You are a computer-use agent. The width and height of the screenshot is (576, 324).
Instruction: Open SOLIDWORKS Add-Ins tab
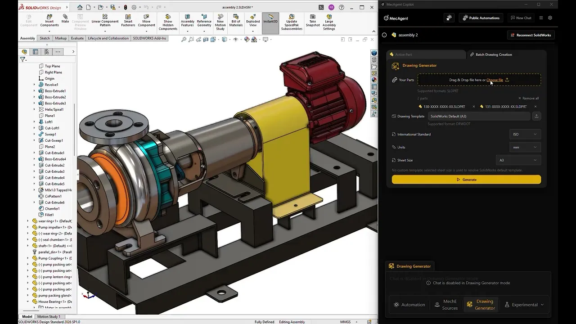149,38
